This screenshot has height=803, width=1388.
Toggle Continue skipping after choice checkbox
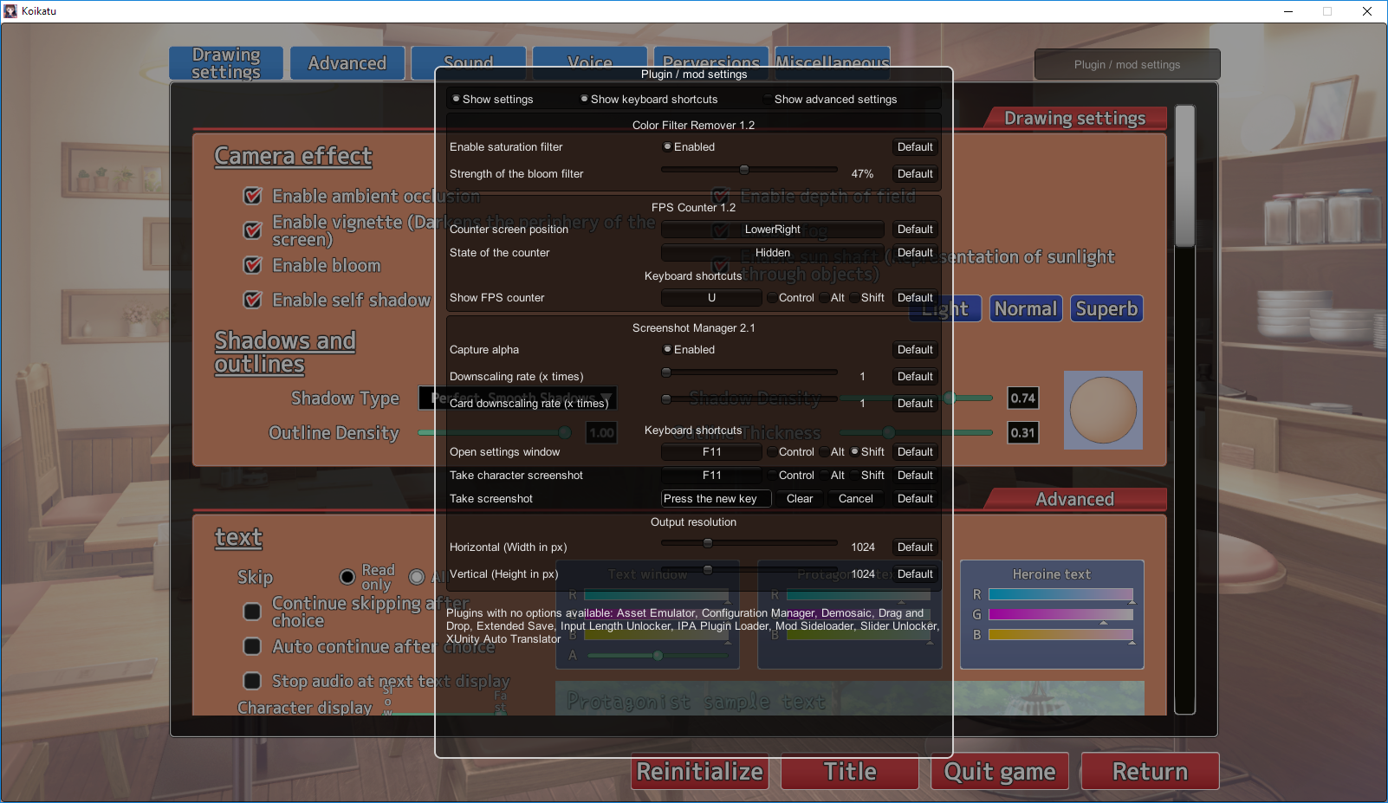(x=253, y=612)
